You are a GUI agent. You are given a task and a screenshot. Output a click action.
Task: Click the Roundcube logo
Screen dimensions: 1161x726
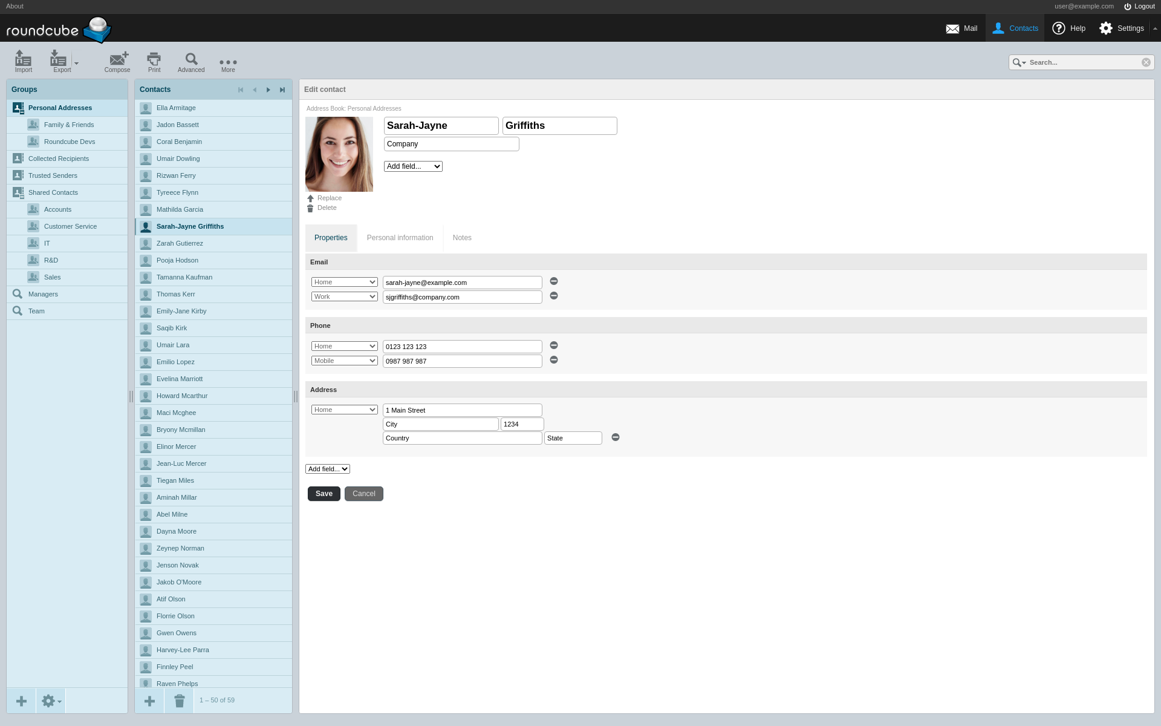(x=59, y=29)
